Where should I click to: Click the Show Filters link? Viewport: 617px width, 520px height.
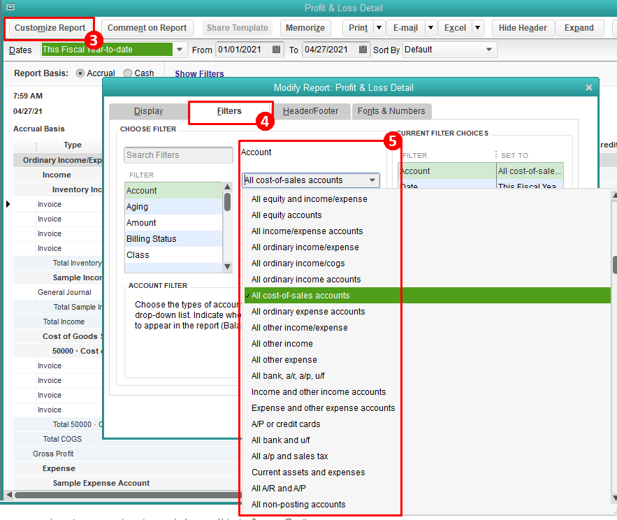(199, 74)
